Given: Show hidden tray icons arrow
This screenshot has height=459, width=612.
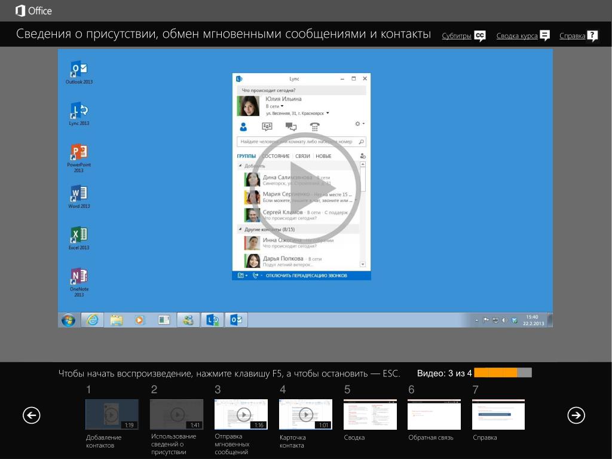Looking at the screenshot, I should pos(476,321).
